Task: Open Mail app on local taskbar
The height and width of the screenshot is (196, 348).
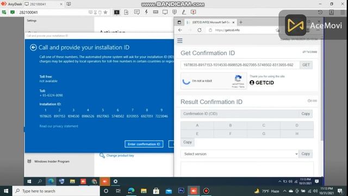Action: click(x=169, y=191)
